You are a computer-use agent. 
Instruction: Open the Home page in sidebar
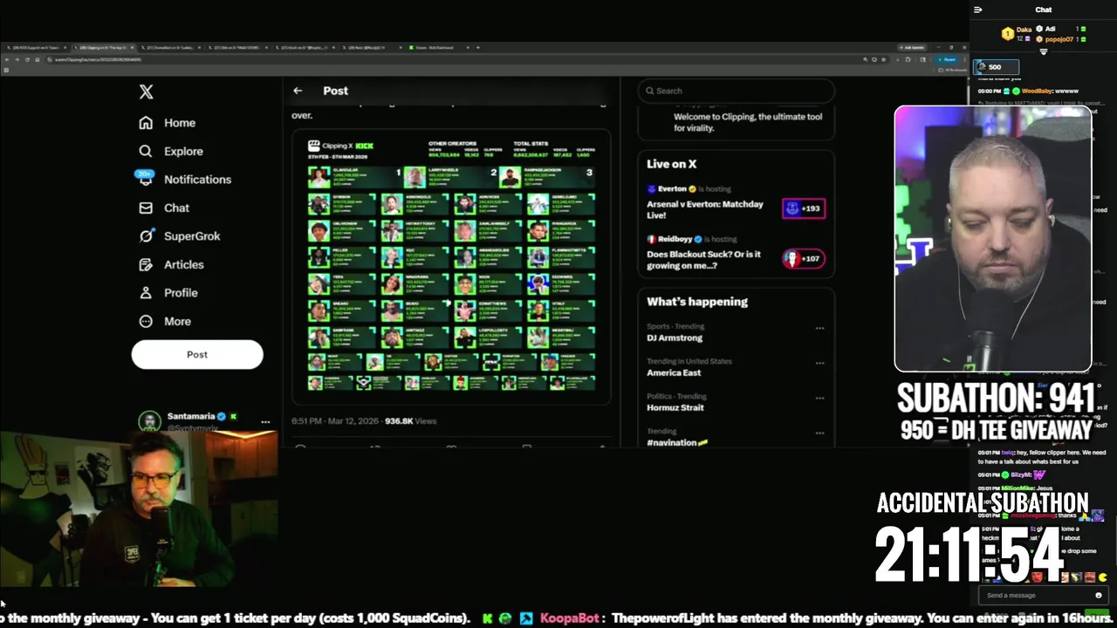tap(168, 123)
